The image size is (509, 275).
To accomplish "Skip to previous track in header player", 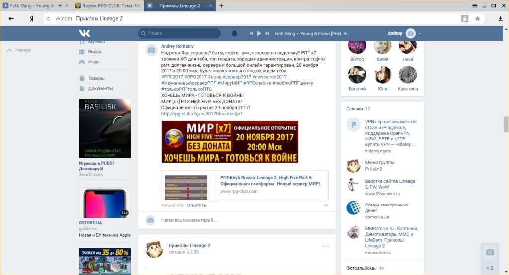I will [x=251, y=33].
